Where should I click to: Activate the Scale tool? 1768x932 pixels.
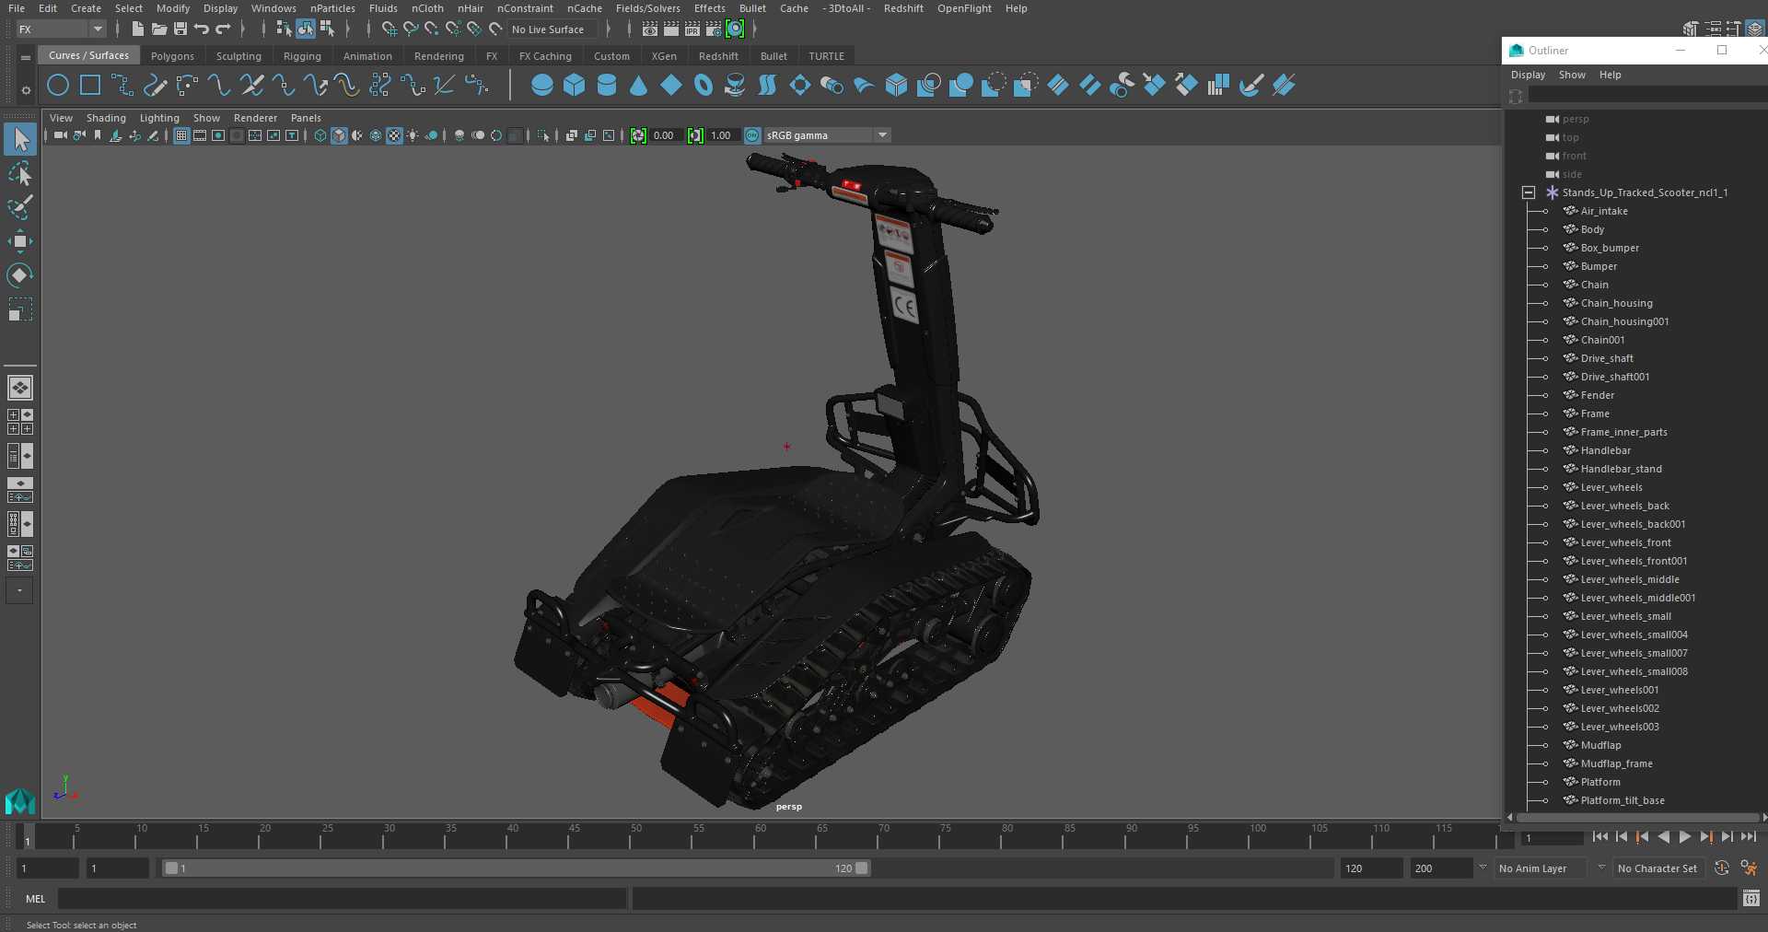click(x=20, y=309)
